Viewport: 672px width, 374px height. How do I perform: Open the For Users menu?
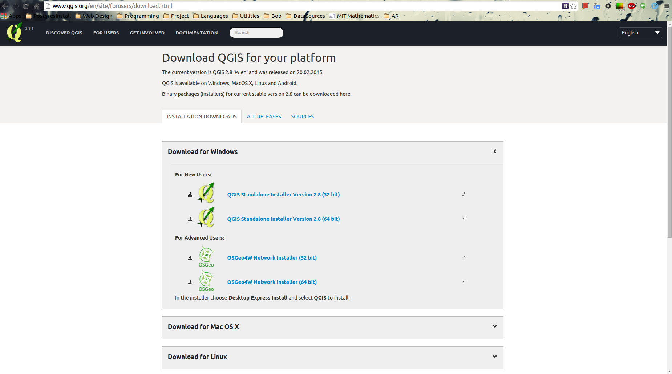click(x=106, y=33)
